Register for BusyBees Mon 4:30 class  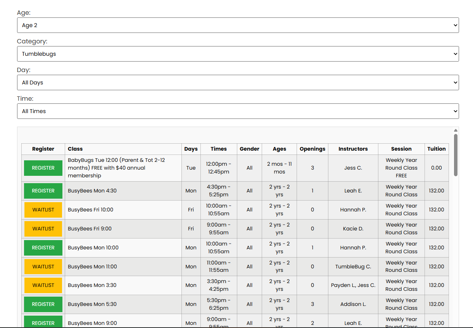43,191
